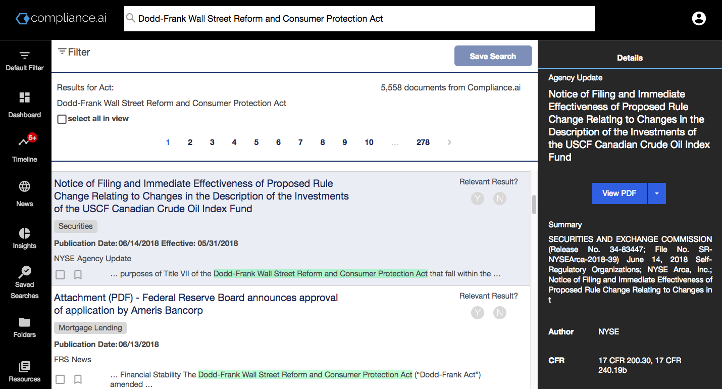Click the Author value NYSE
The width and height of the screenshot is (722, 389).
[608, 332]
